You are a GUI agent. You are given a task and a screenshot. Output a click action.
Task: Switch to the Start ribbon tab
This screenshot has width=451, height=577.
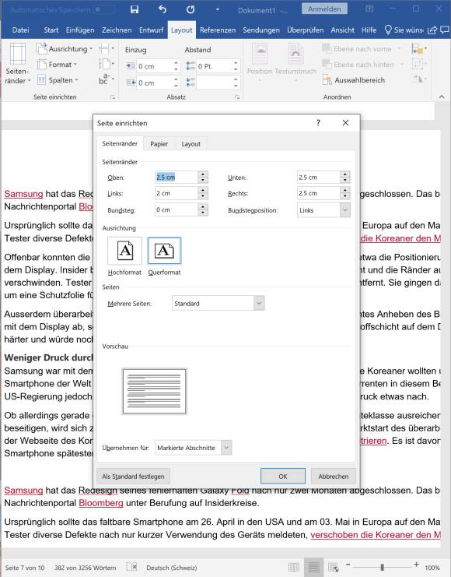coord(51,30)
